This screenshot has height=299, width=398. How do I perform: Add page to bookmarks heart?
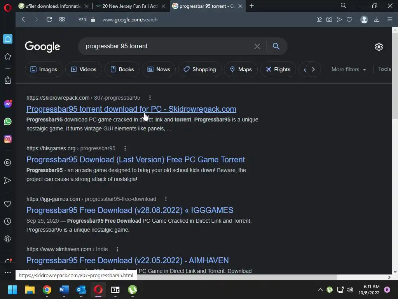pyautogui.click(x=349, y=19)
